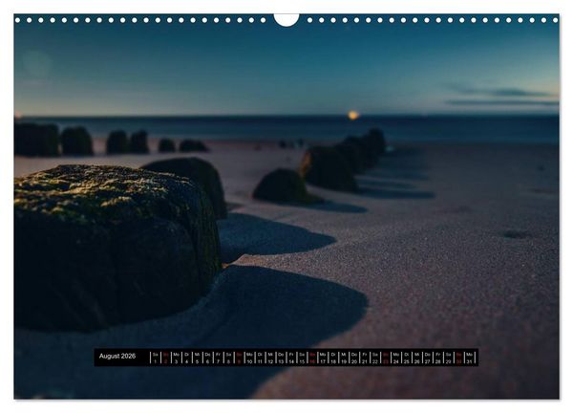Select Monday 31 in the calendar strip

(469, 358)
